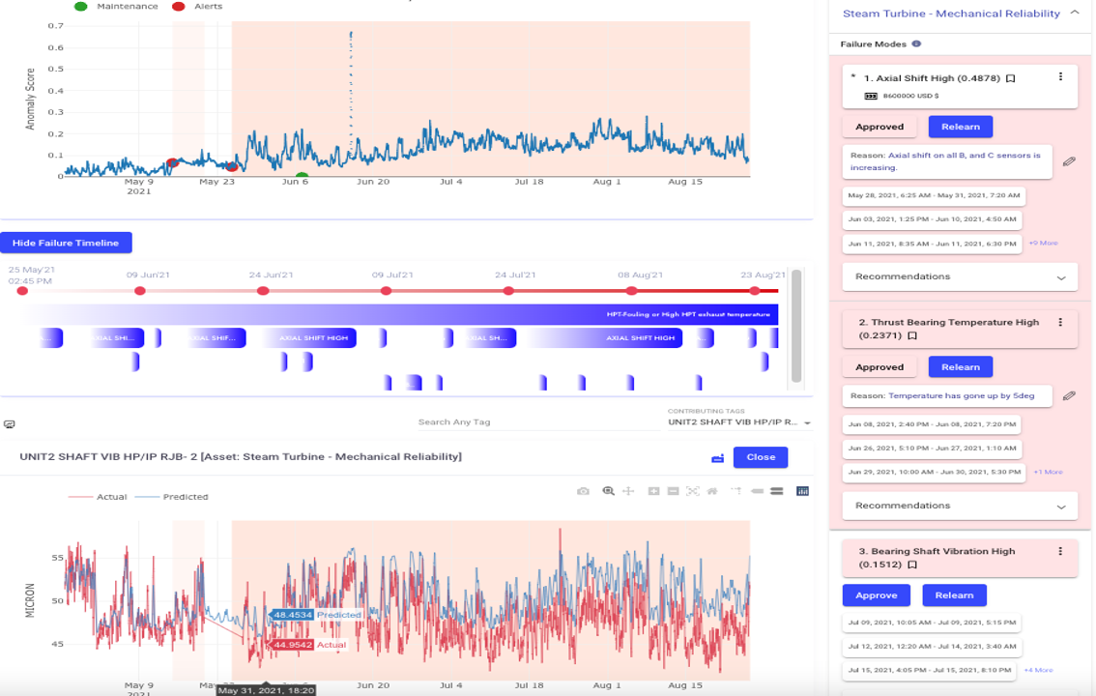The width and height of the screenshot is (1096, 696).
Task: Bookmark the Axial Shift High failure mode
Action: (x=1010, y=78)
